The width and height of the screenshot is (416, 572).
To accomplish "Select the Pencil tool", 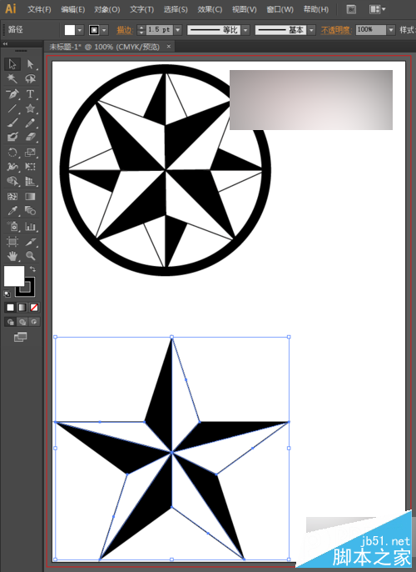I will click(30, 123).
